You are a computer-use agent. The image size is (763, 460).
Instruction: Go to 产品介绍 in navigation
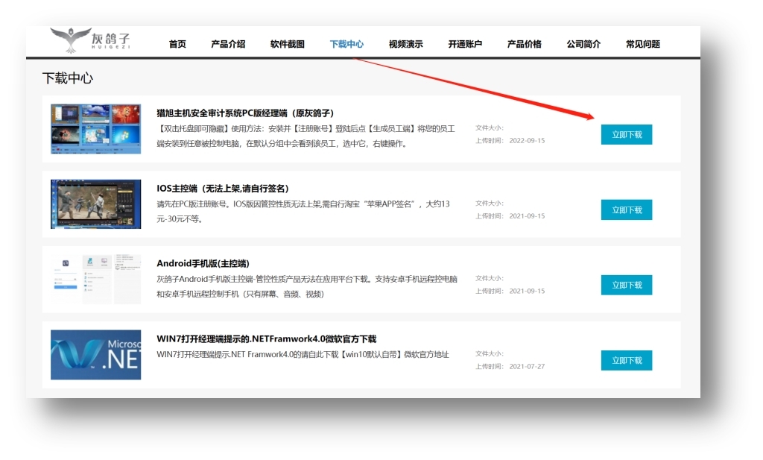(228, 44)
